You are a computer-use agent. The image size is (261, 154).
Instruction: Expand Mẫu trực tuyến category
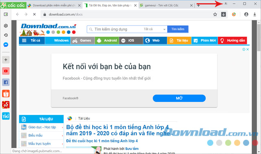41,143
